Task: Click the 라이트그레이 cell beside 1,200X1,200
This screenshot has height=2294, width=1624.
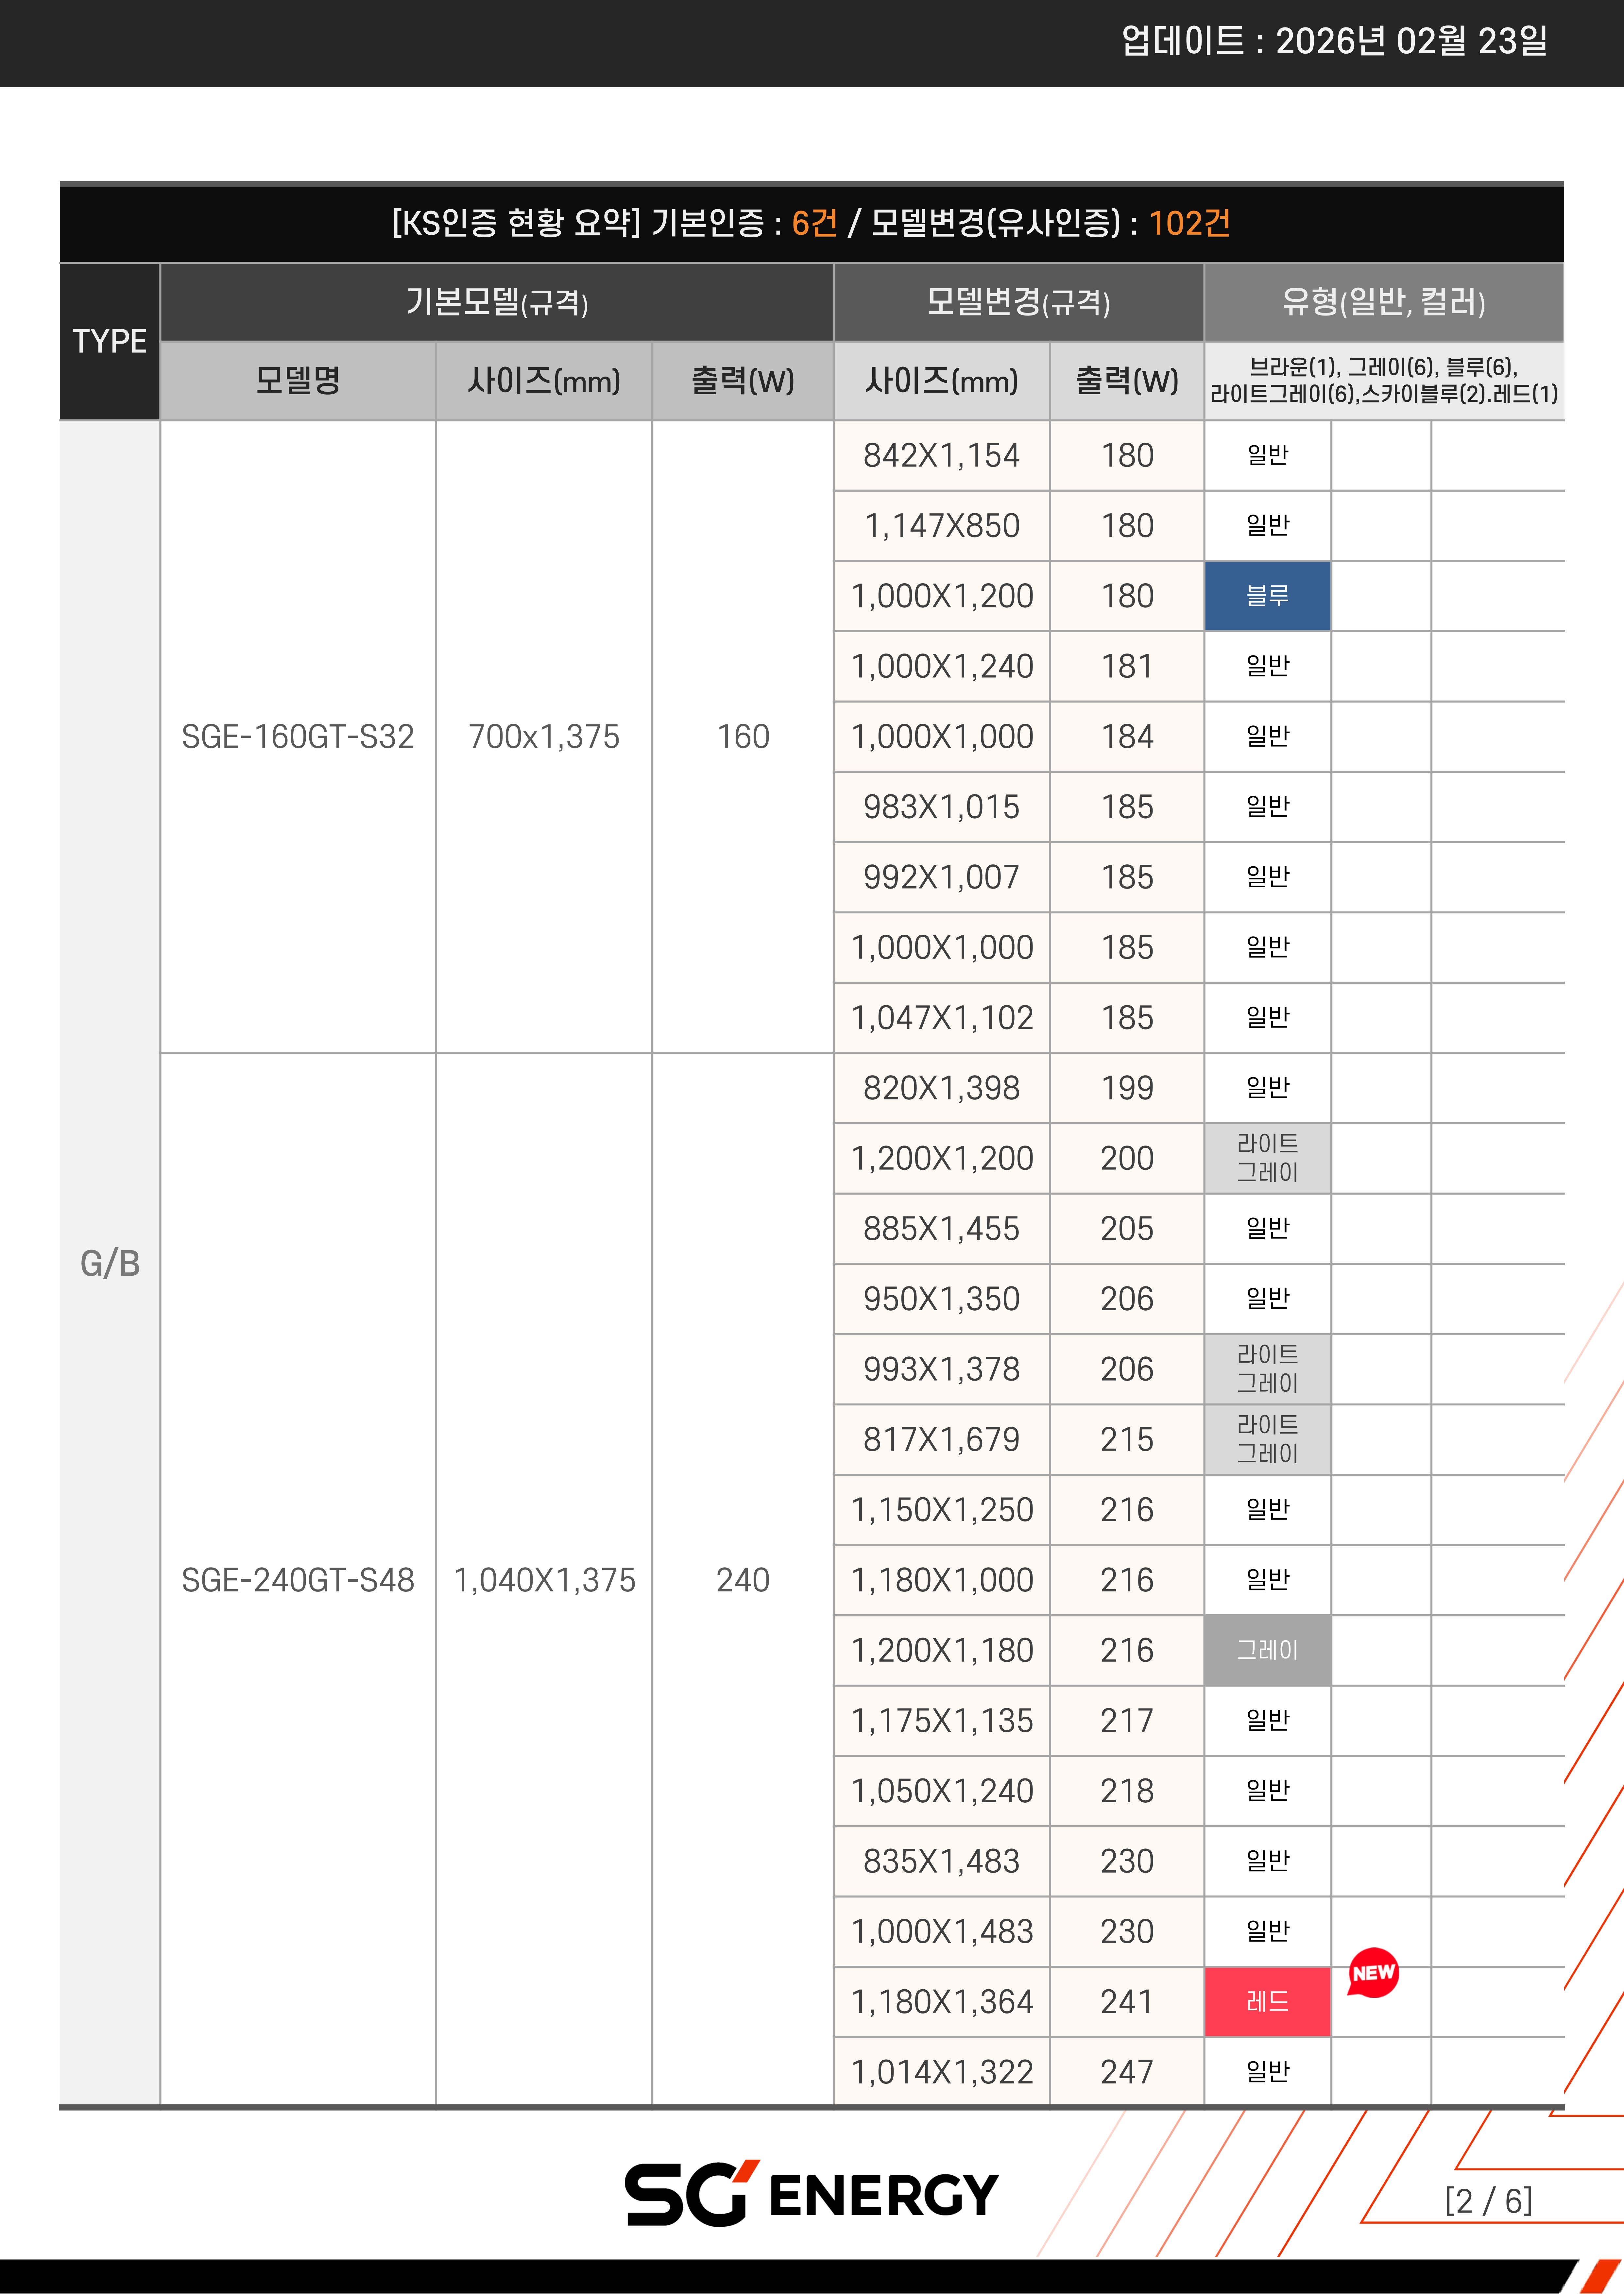Action: click(1267, 1158)
